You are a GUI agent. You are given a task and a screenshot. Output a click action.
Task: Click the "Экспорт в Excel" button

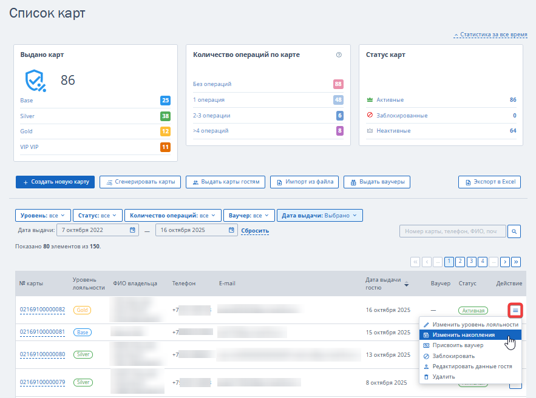(489, 182)
